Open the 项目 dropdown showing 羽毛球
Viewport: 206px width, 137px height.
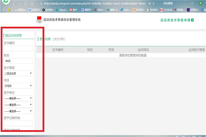[x=18, y=86]
